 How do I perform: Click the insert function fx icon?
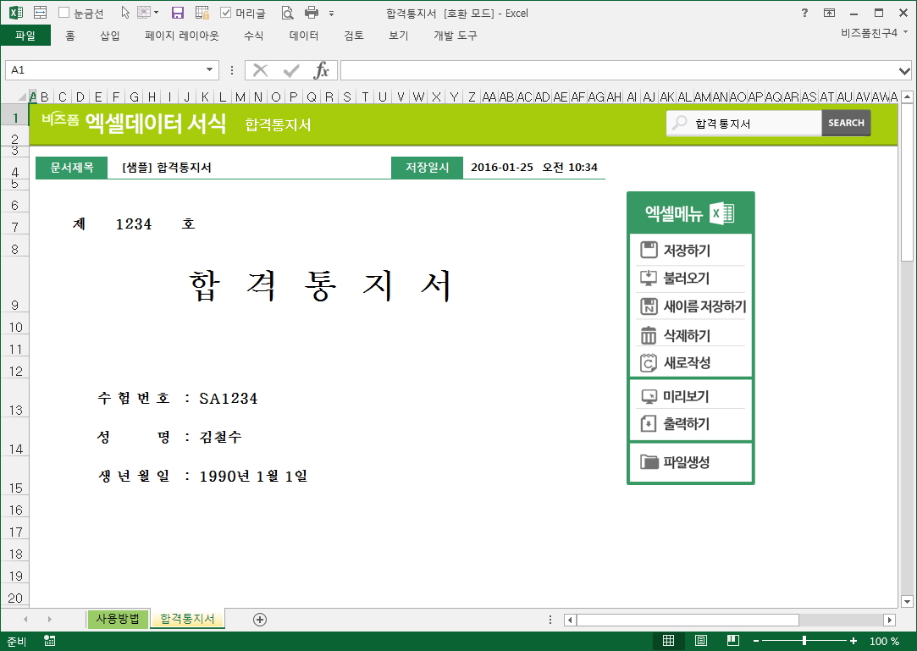[x=322, y=70]
